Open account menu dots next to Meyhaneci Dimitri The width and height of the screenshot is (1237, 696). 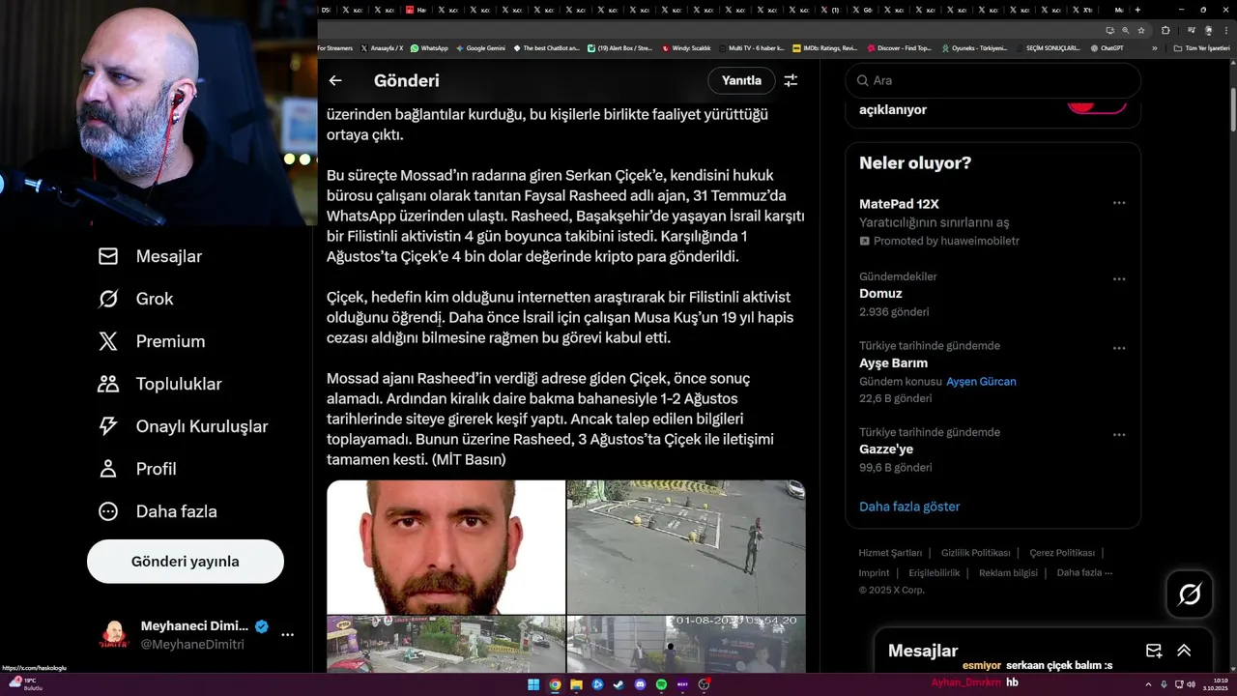click(x=287, y=635)
